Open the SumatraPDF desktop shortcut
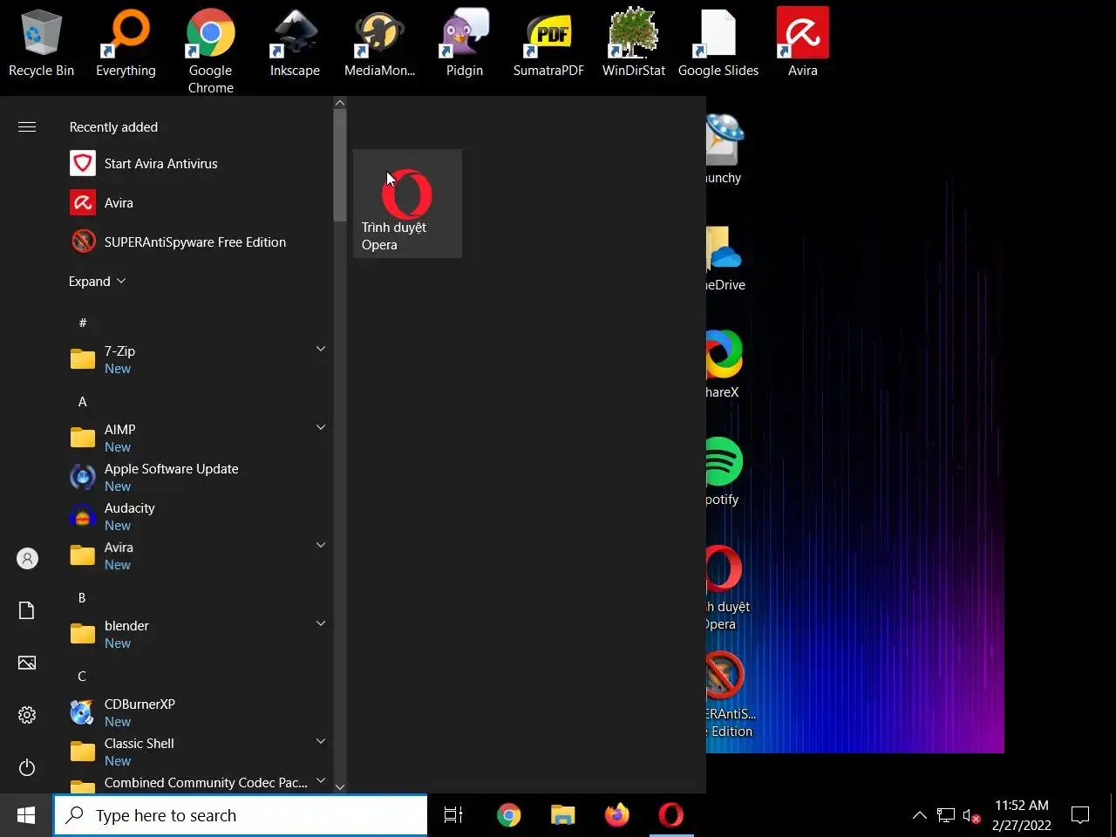Viewport: 1116px width, 837px height. [x=548, y=44]
